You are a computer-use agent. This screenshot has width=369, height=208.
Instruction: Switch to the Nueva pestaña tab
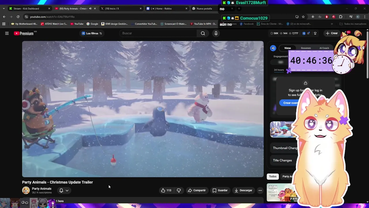click(204, 9)
